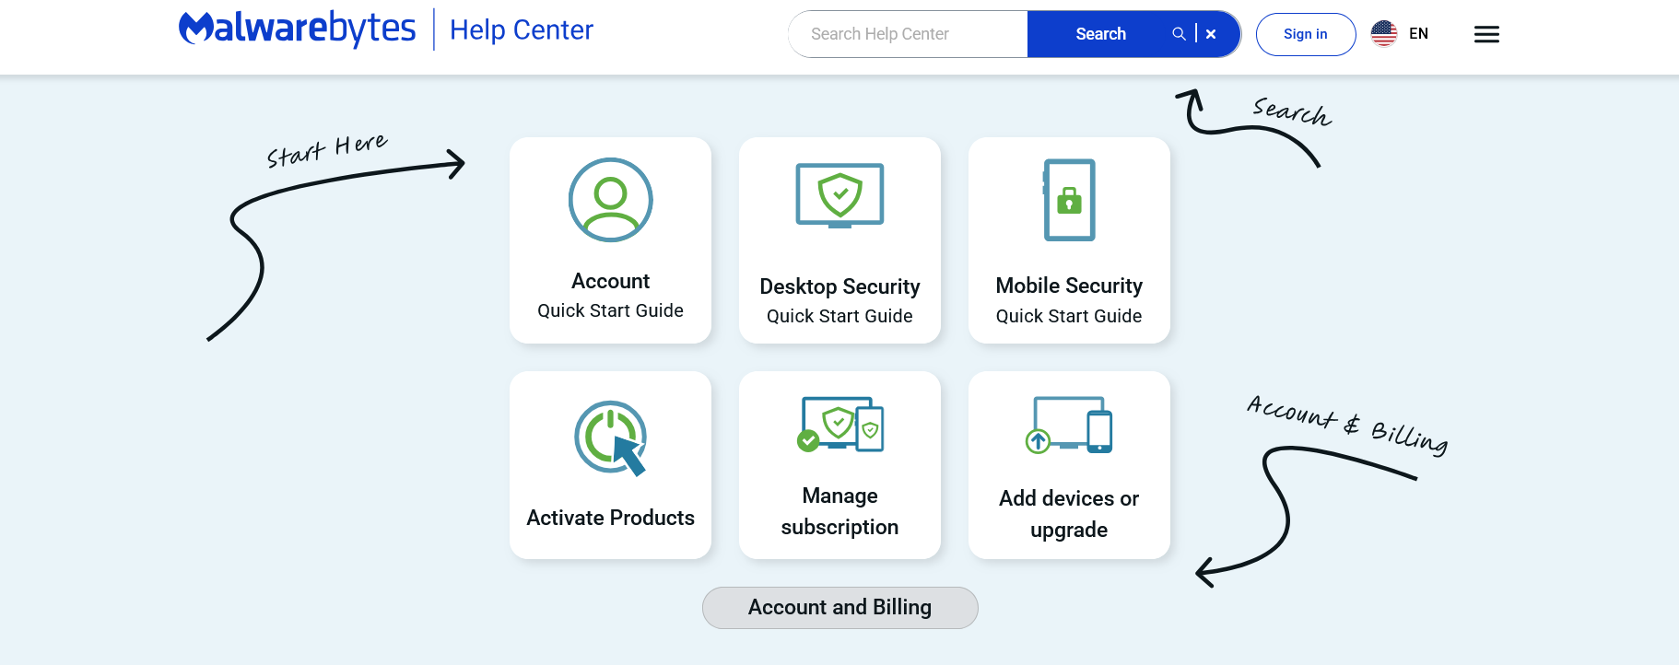The image size is (1679, 665).
Task: Click the Account and Billing button
Action: point(839,608)
